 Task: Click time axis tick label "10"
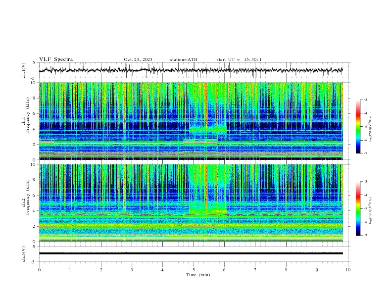click(348, 270)
